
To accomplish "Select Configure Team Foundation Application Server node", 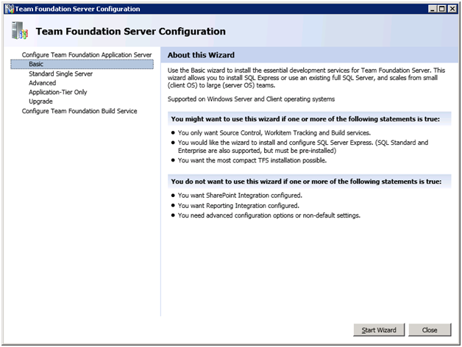I will point(86,55).
